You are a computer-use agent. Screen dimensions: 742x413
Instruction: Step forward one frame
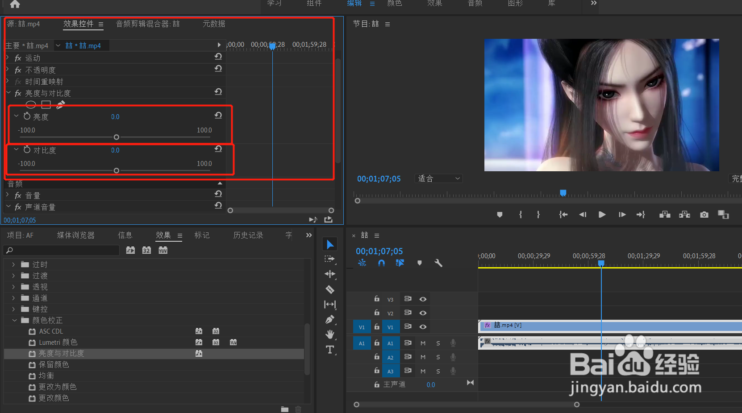622,215
